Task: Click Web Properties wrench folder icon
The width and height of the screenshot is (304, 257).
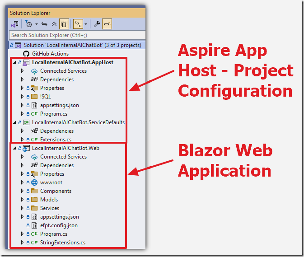Action: [x=34, y=174]
